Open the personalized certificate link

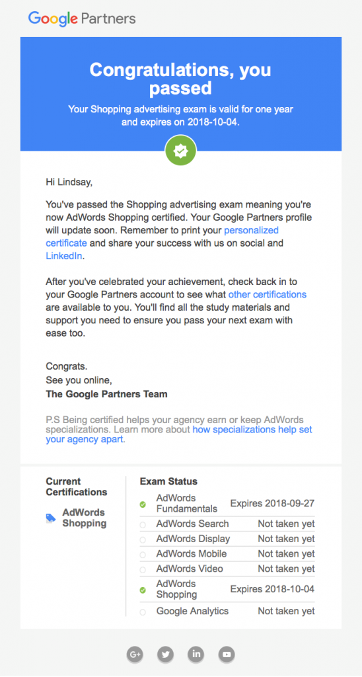click(x=163, y=236)
